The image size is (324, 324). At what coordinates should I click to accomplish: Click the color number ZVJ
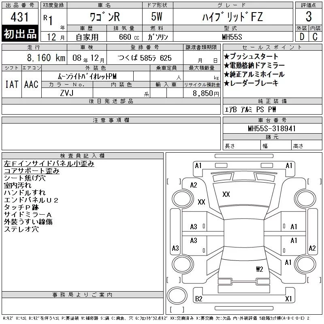click(x=67, y=93)
